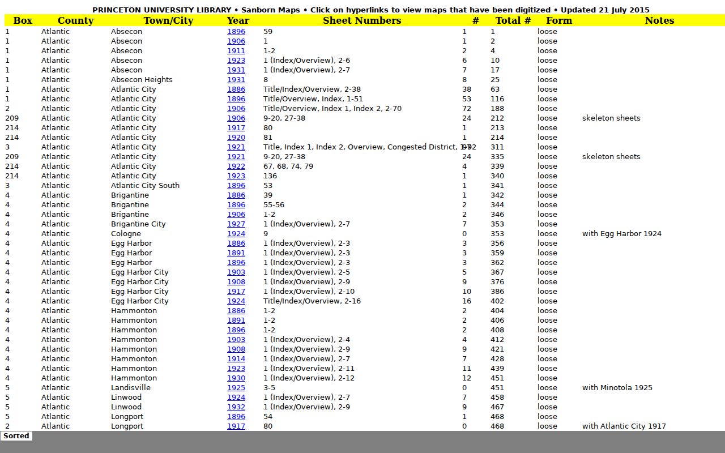Viewport: 725px width, 453px height.
Task: Click the County column header
Action: tap(75, 20)
